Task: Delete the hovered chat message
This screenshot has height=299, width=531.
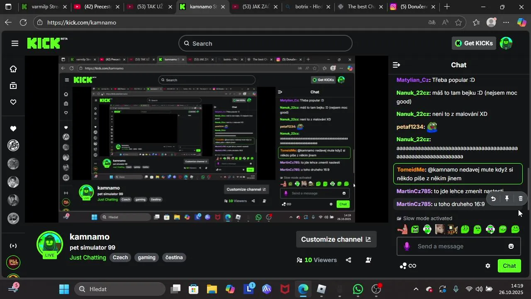Action: (521, 199)
